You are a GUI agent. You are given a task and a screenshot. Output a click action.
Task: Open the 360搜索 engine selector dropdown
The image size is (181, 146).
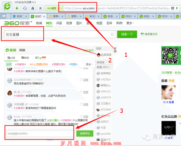[62, 8]
